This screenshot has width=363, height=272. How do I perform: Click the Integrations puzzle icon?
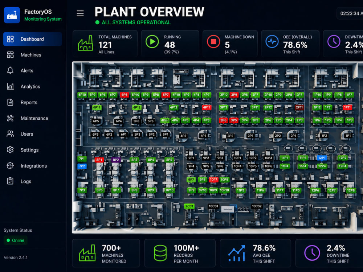10,166
